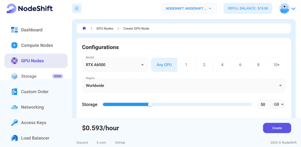Click the Create button
This screenshot has width=301, height=147.
(277, 128)
